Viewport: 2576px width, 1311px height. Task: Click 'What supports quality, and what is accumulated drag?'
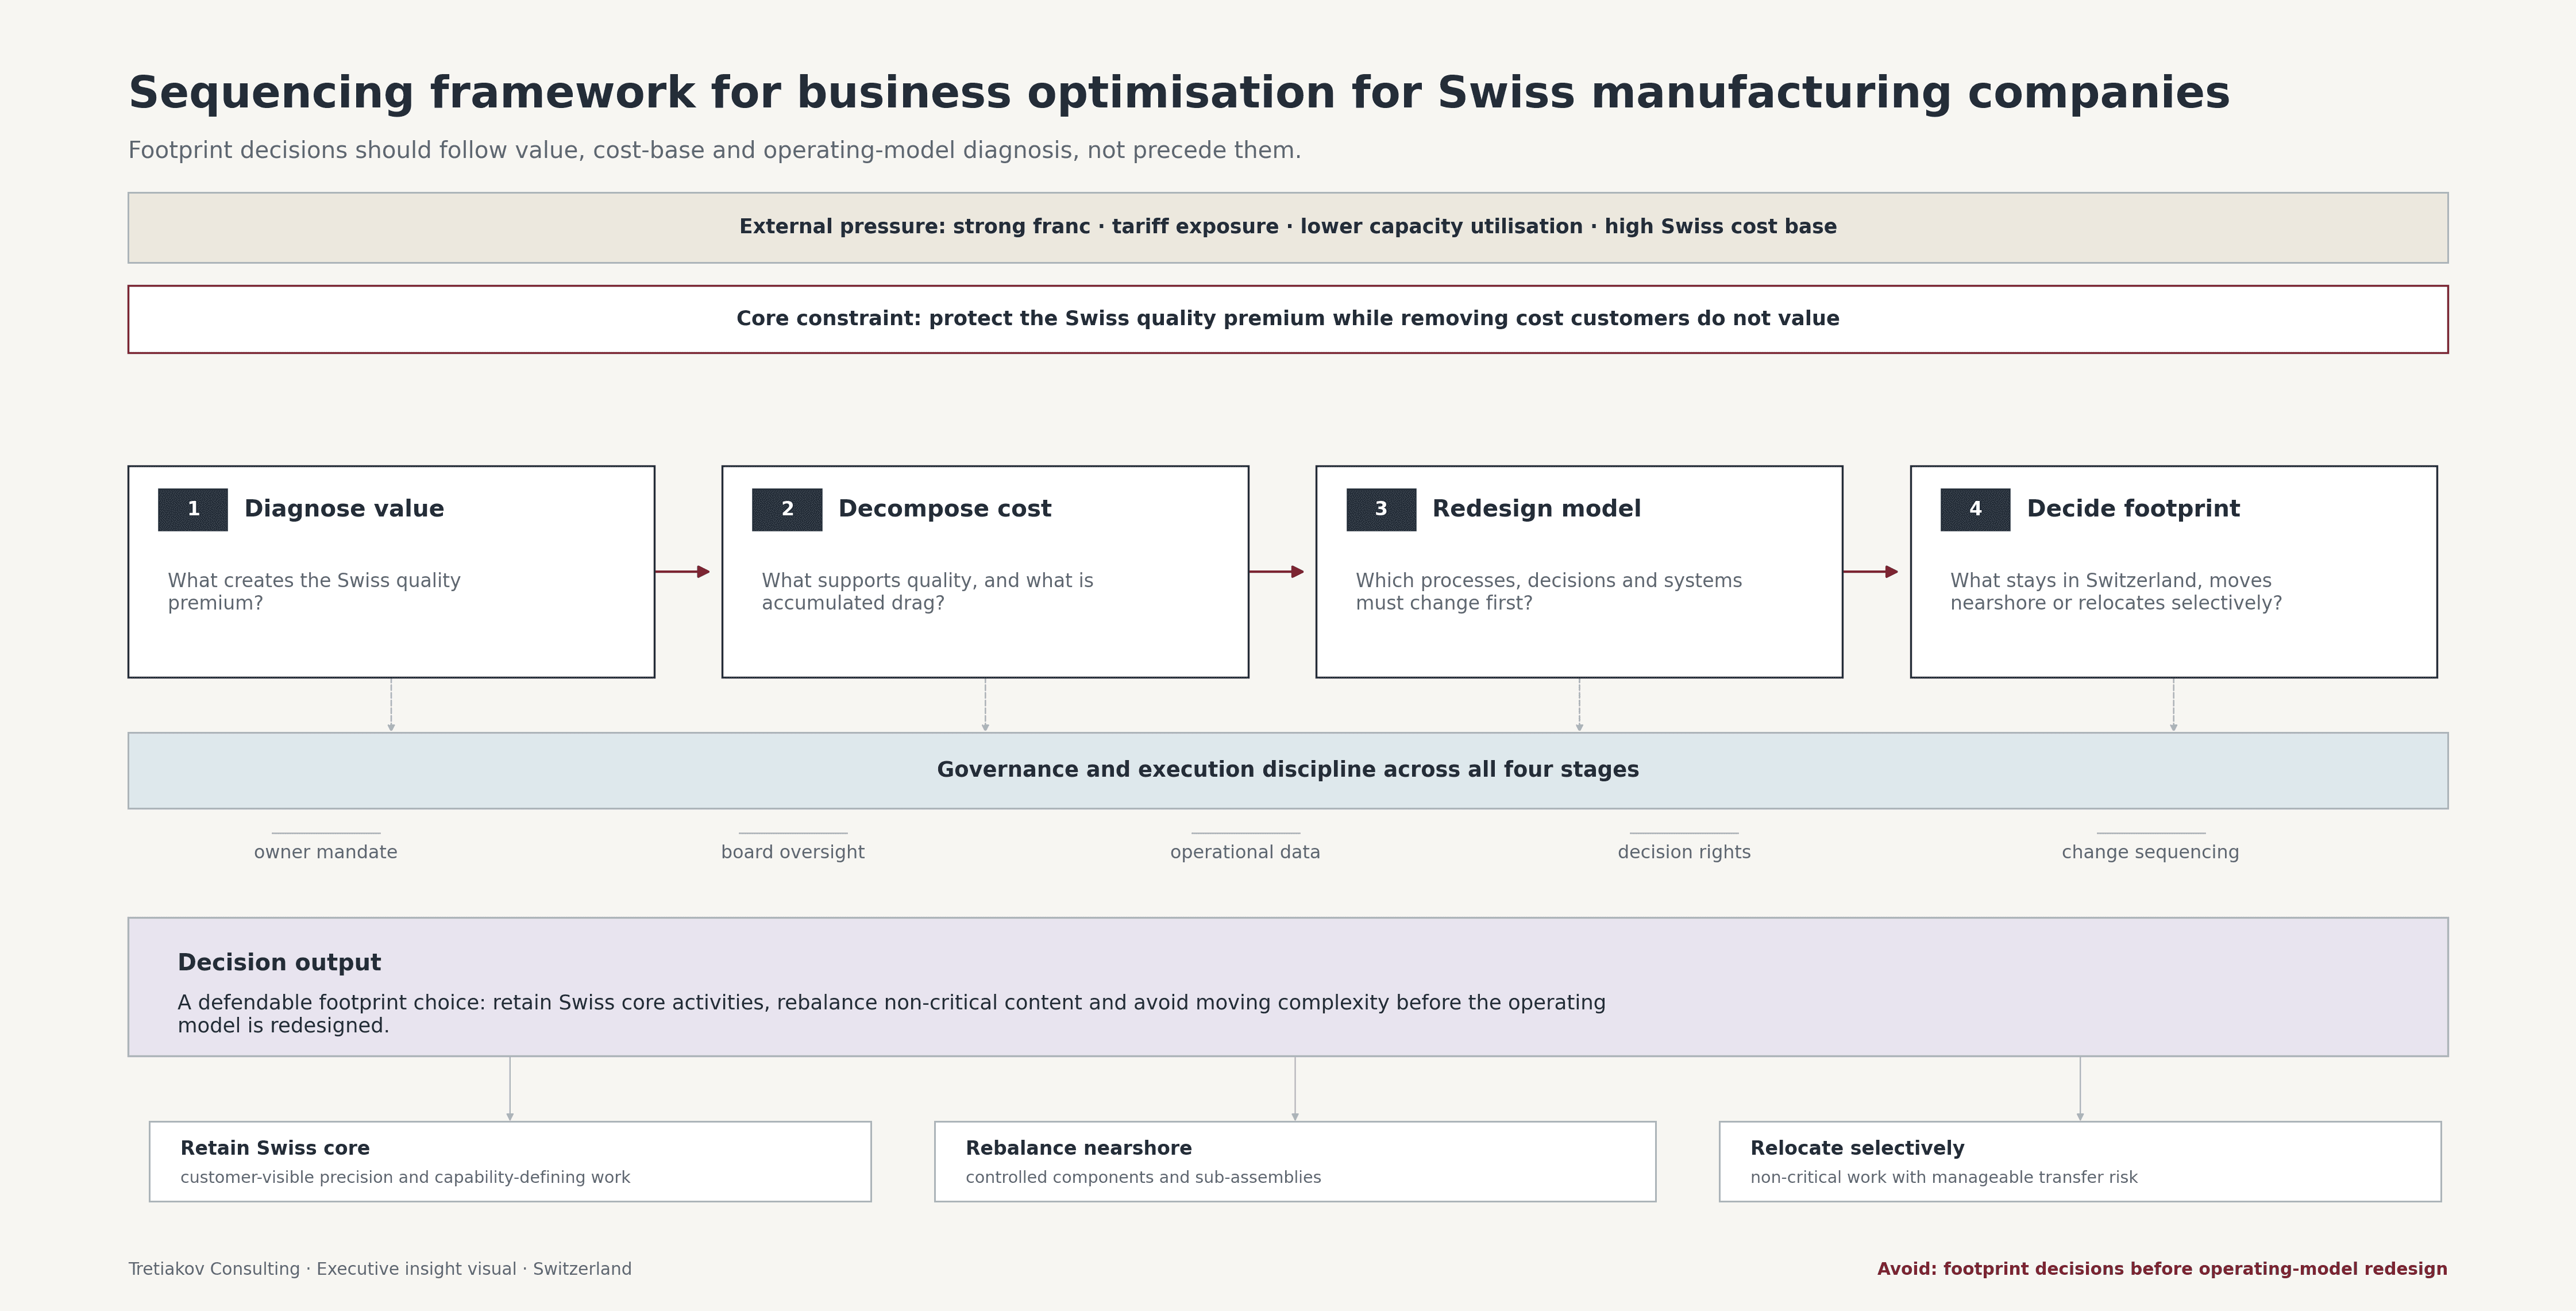tap(927, 591)
